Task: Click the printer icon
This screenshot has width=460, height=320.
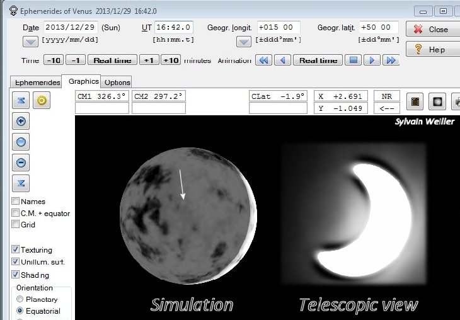Action: click(456, 101)
